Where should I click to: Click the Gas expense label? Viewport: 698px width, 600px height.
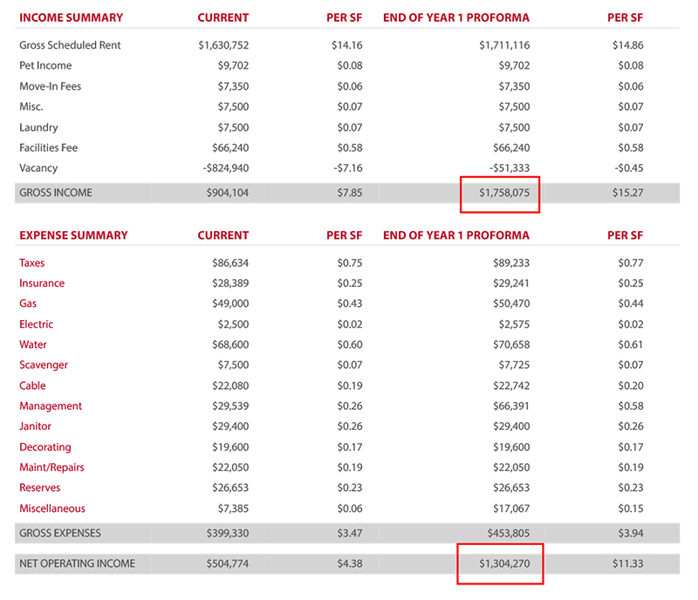click(x=28, y=303)
